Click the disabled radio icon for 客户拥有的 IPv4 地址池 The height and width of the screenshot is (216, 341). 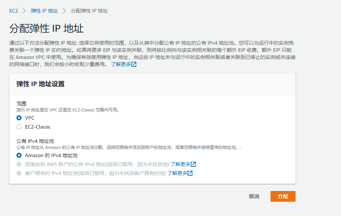click(x=19, y=173)
